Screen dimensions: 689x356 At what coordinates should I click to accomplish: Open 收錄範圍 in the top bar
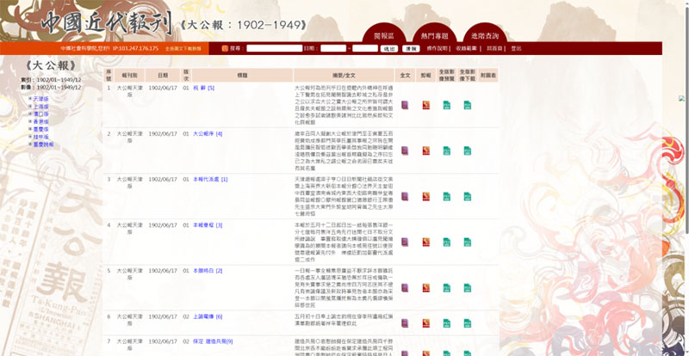click(466, 49)
